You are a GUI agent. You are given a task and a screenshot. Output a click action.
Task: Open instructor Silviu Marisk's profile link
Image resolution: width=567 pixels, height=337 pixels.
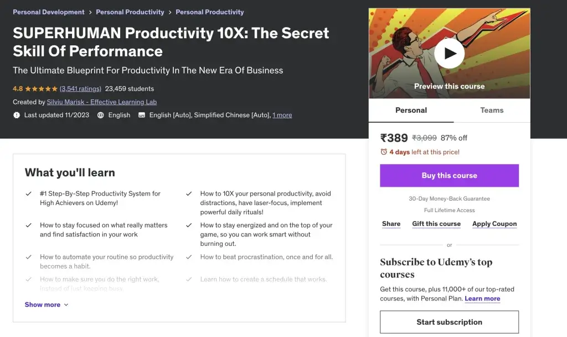102,102
